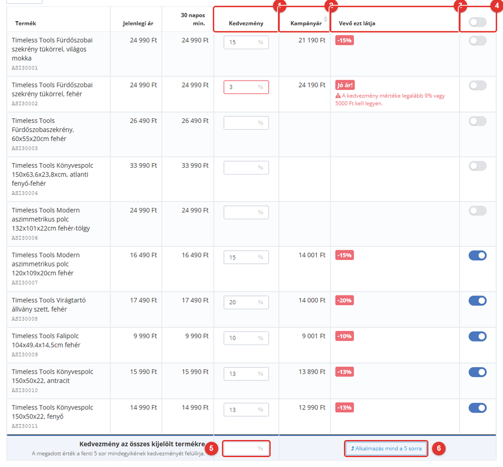
Task: Enable toggle for ASI30004 product row
Action: coord(477,166)
